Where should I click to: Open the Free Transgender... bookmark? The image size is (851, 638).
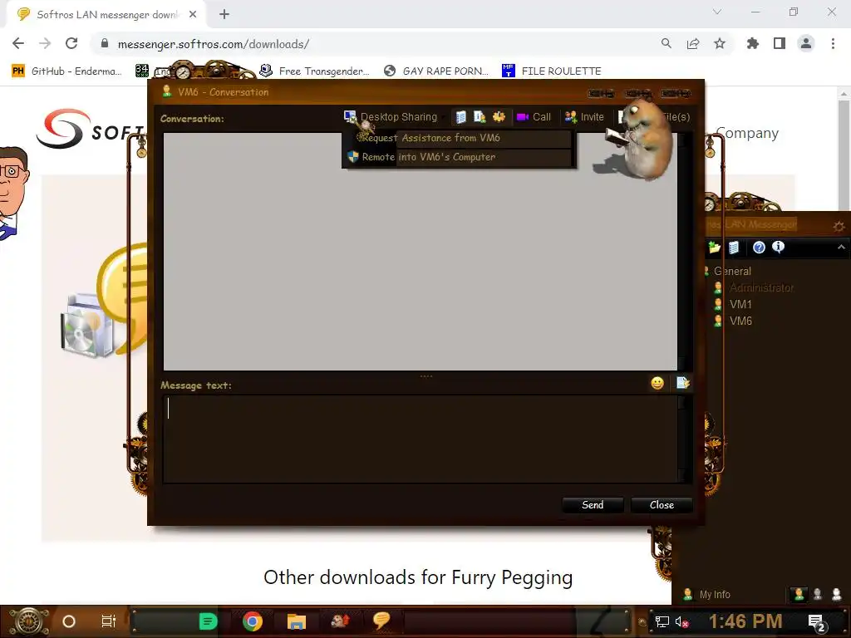[x=315, y=71]
